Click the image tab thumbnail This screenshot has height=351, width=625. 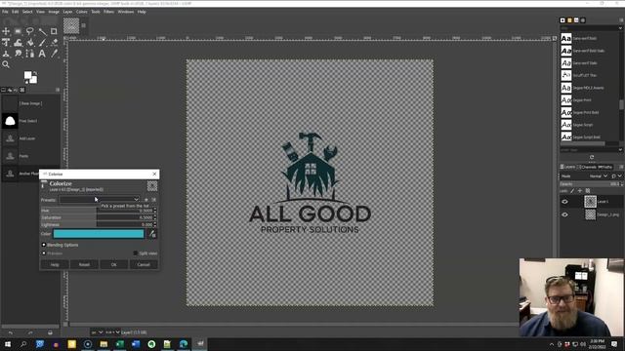click(71, 25)
